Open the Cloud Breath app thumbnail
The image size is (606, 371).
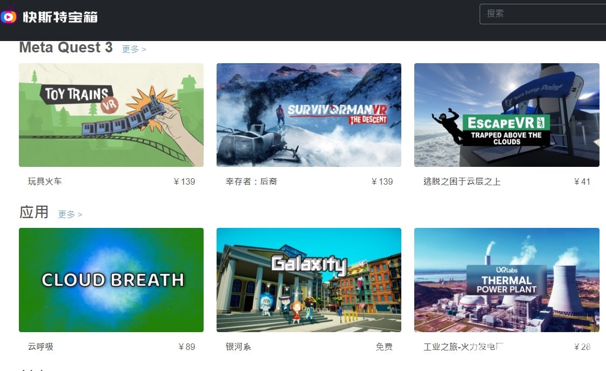pyautogui.click(x=111, y=280)
